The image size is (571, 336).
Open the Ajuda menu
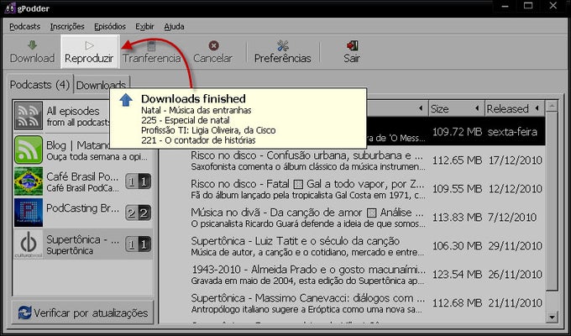(x=174, y=27)
